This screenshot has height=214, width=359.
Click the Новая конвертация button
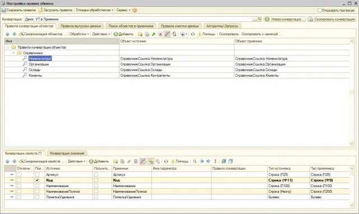point(285,20)
